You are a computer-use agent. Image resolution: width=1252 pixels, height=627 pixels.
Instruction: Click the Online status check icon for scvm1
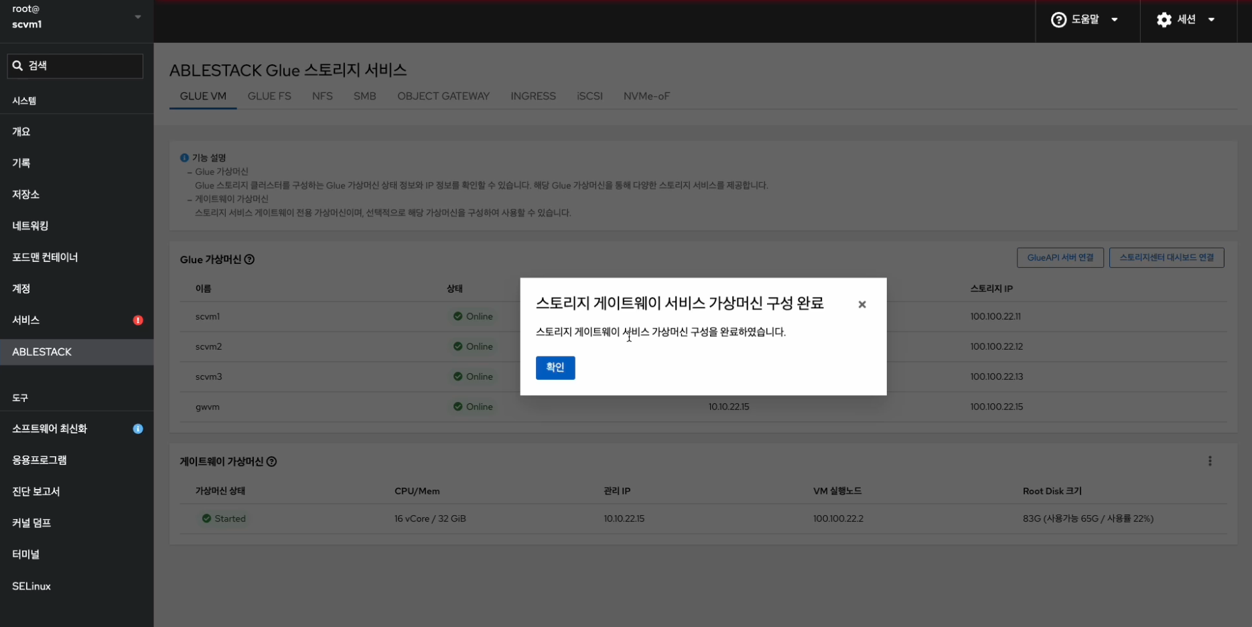458,317
